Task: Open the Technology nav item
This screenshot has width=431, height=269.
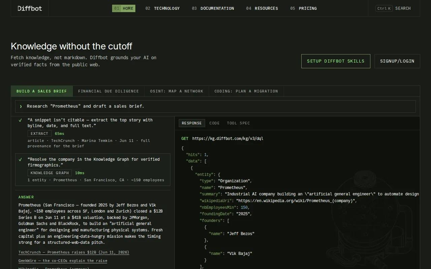Action: 163,8
